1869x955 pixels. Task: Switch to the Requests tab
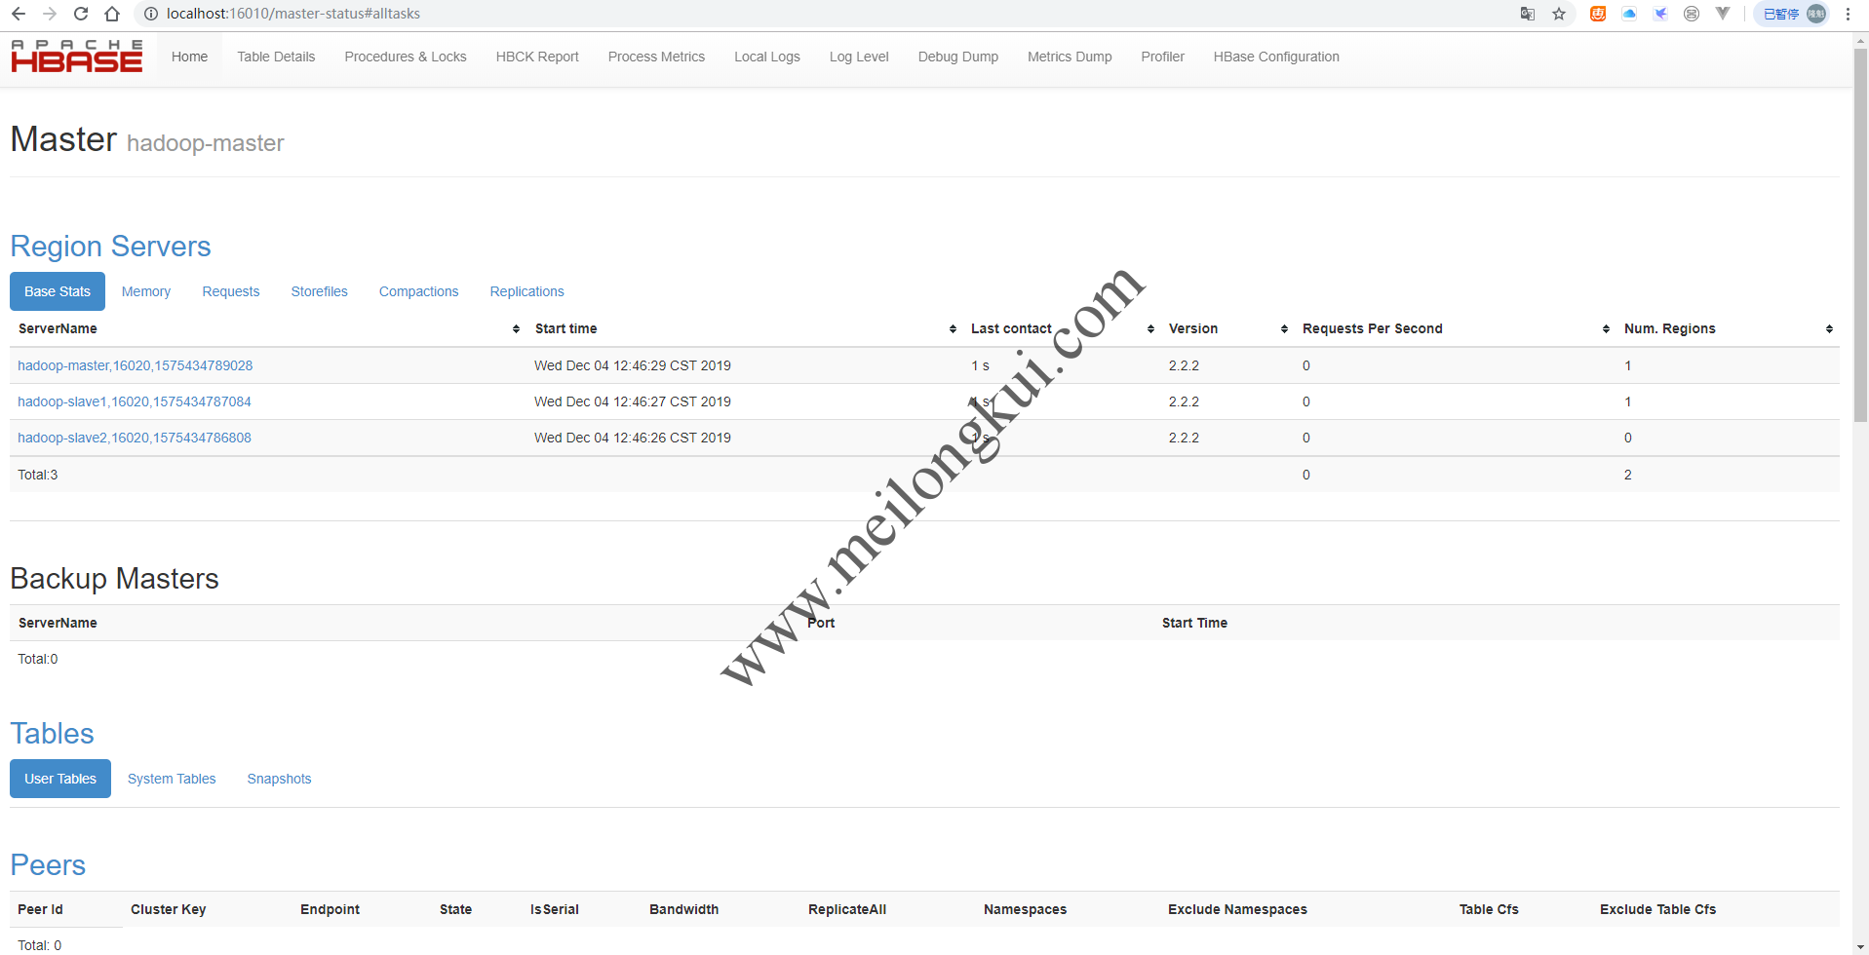[231, 291]
